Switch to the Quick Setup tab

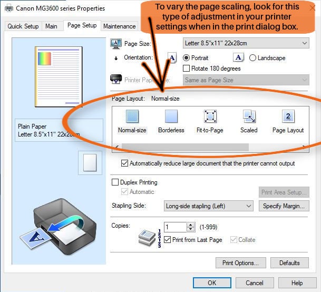(x=23, y=26)
